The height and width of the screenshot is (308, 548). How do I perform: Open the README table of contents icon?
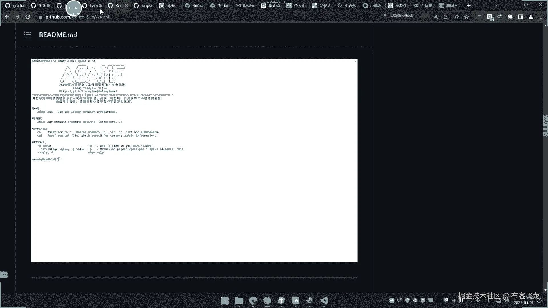[27, 35]
